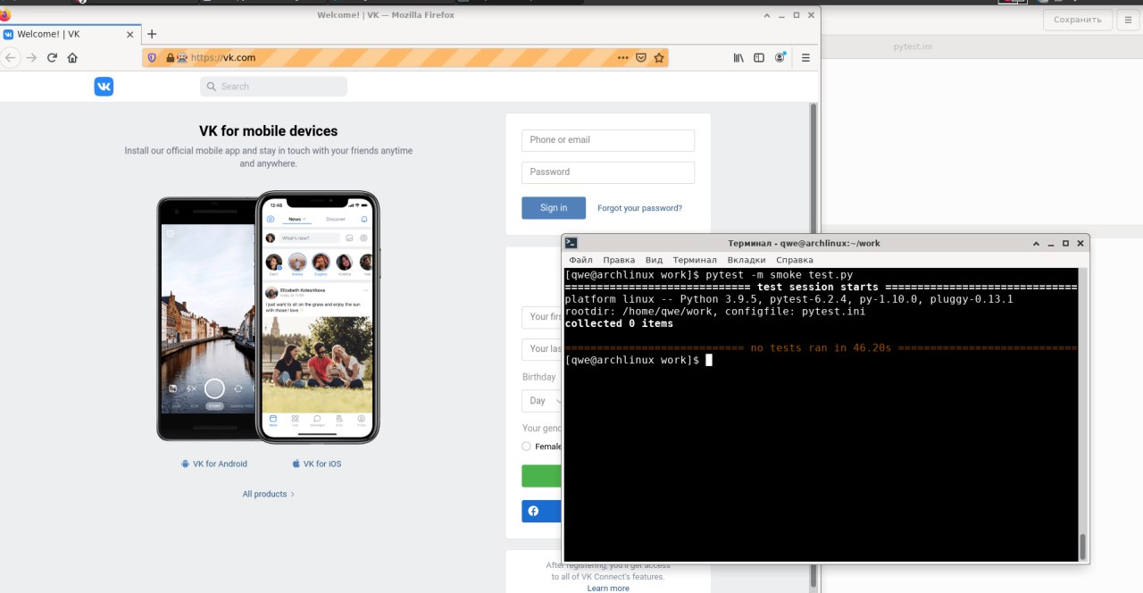Viewport: 1143px width, 593px height.
Task: Click the VK Search field
Action: (x=273, y=87)
